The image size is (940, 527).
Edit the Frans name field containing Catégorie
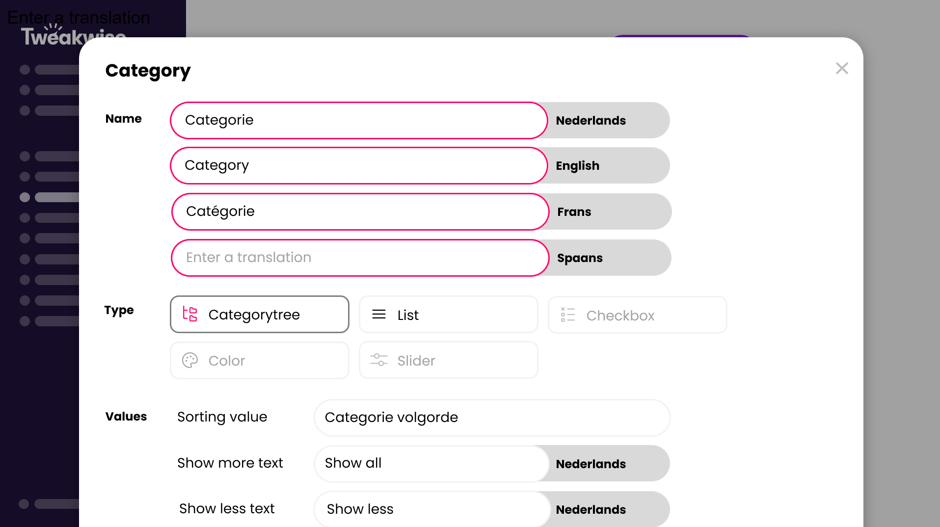tap(360, 211)
